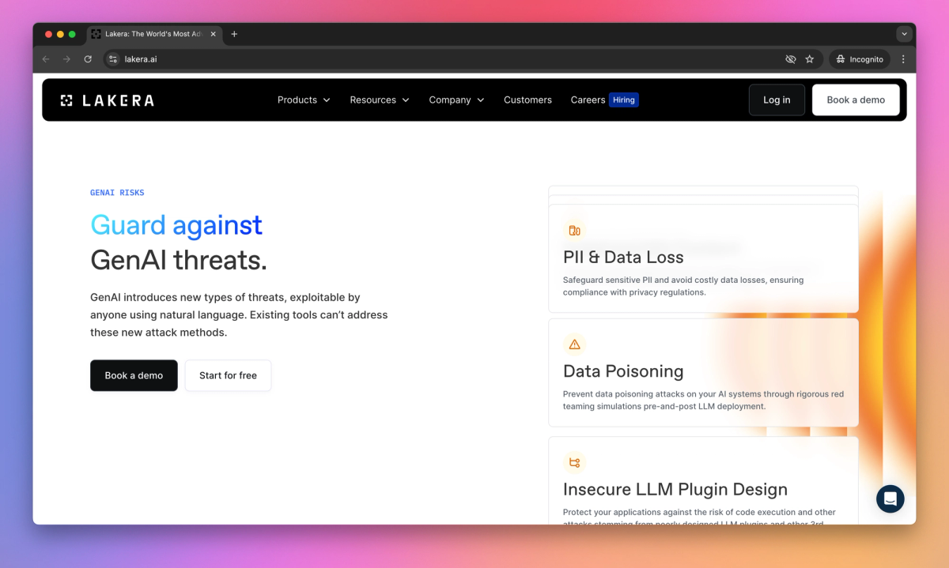Image resolution: width=949 pixels, height=568 pixels.
Task: Expand the Resources dropdown menu
Action: (x=380, y=100)
